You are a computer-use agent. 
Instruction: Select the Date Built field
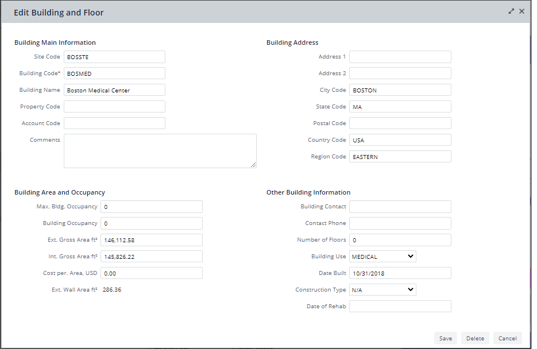(x=400, y=273)
